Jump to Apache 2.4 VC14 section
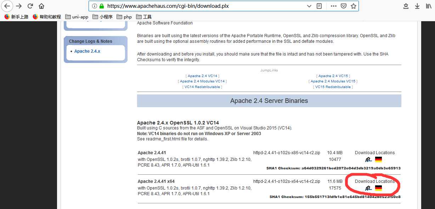 tap(203, 76)
